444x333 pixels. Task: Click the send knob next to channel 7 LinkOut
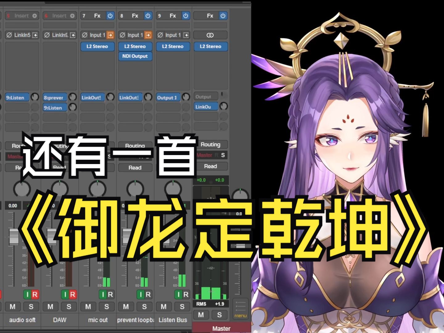110,97
